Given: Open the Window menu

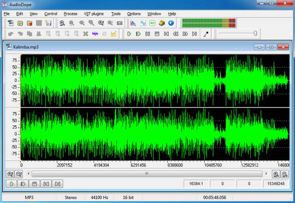Looking at the screenshot, I should click(x=154, y=14).
